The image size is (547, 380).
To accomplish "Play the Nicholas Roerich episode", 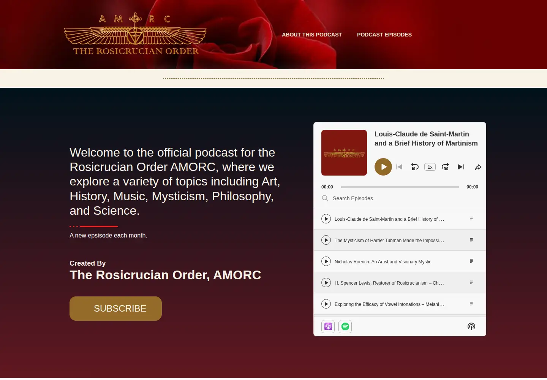I will pyautogui.click(x=326, y=261).
